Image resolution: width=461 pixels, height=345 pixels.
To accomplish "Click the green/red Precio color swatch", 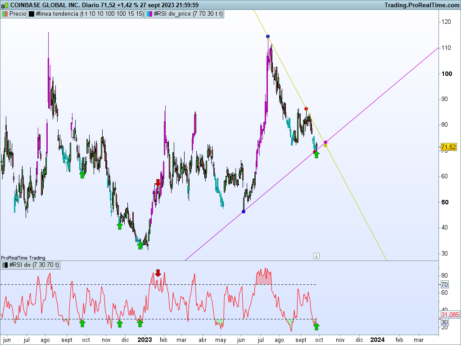I will [x=5, y=14].
